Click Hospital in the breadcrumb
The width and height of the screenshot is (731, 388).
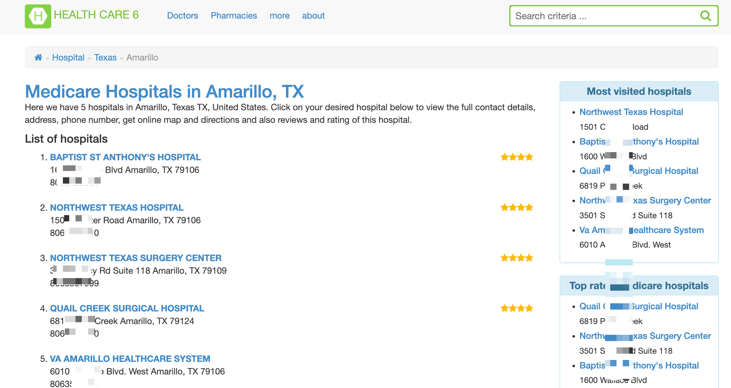coord(68,57)
